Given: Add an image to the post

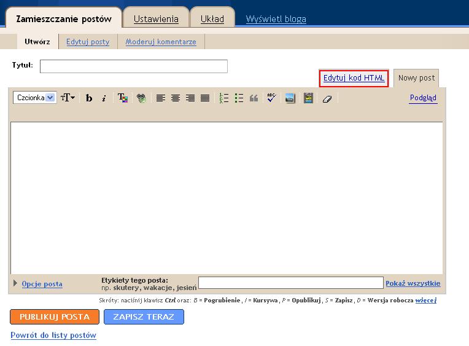Looking at the screenshot, I should click(290, 98).
